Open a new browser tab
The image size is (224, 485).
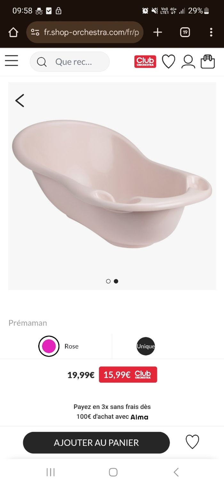pyautogui.click(x=157, y=32)
